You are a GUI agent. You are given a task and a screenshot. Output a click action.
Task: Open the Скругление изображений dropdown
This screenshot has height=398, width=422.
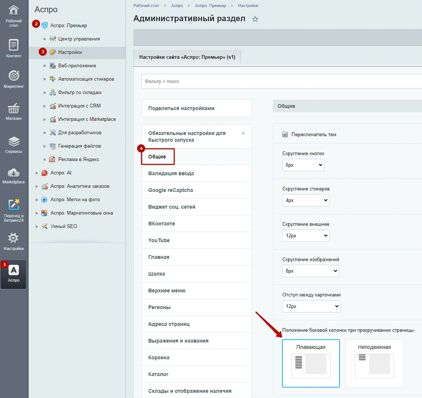click(311, 271)
